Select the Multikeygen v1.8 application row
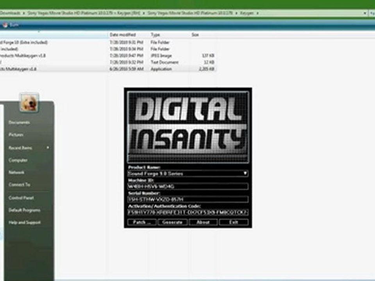Viewport: 375px width, 281px height. pyautogui.click(x=108, y=69)
